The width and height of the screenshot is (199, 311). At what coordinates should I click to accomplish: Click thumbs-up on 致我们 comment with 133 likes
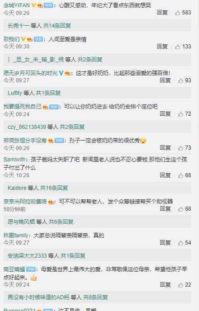pyautogui.click(x=178, y=47)
